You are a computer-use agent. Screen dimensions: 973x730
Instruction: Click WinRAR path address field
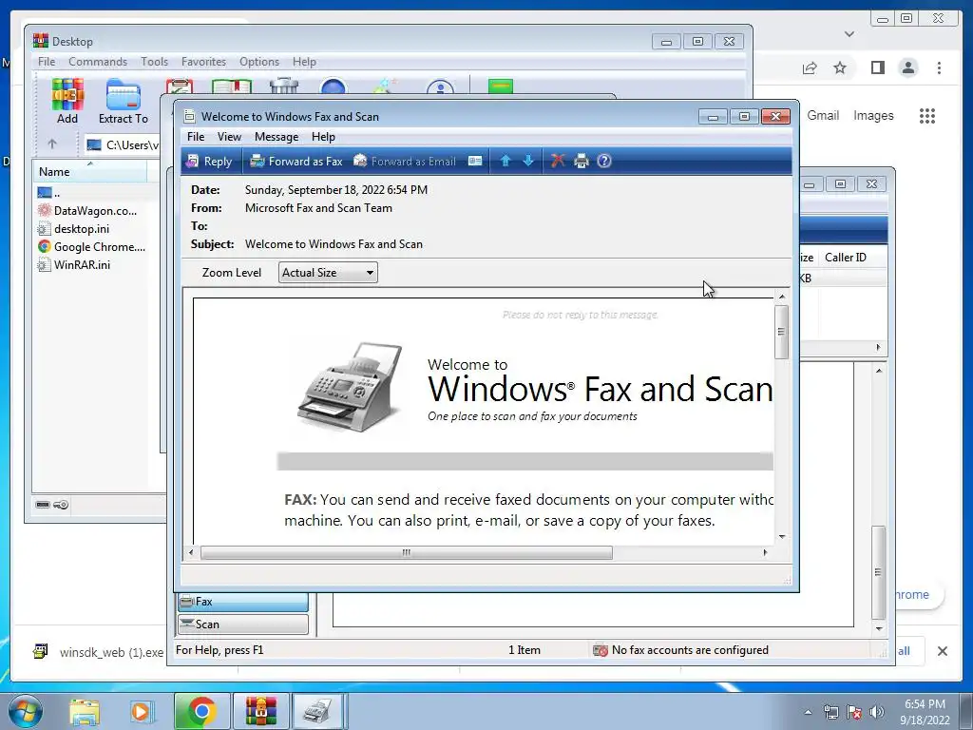[122, 144]
